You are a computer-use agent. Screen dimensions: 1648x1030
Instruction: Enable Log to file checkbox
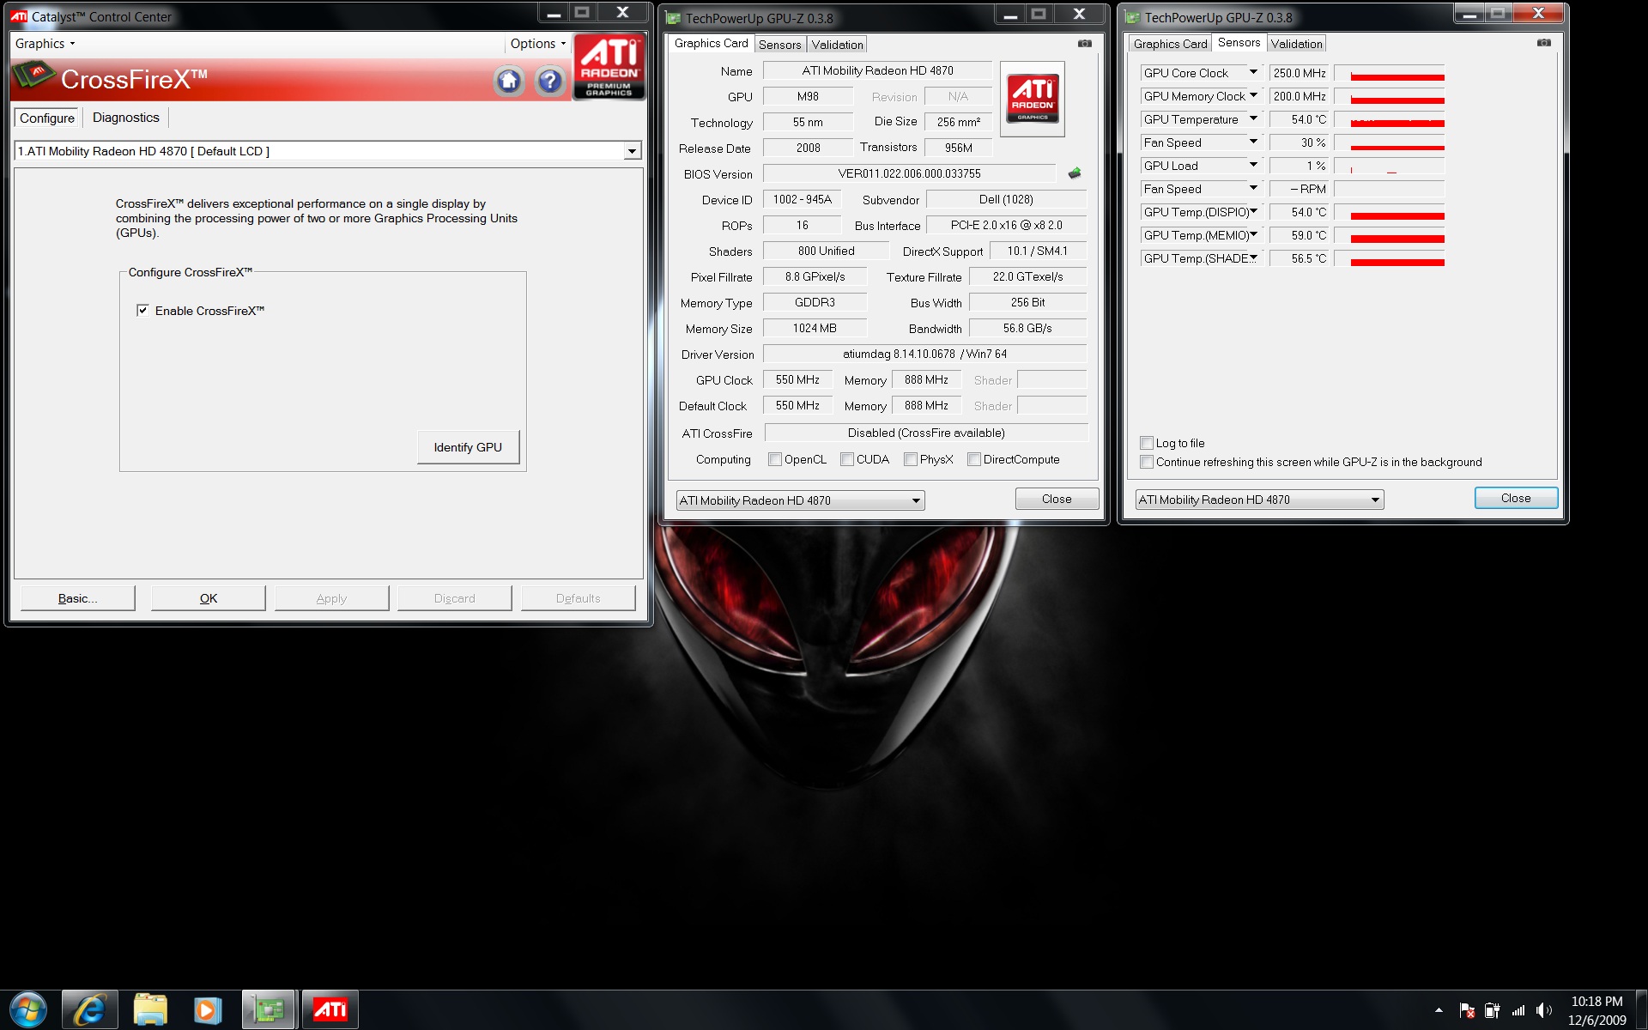click(x=1147, y=443)
